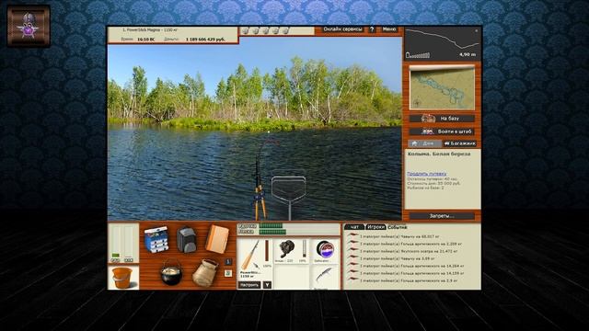Click the time value 16:10 ВС
The height and width of the screenshot is (331, 589).
tap(145, 39)
